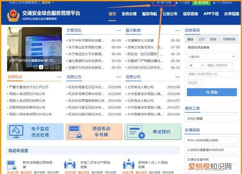
Task: Open article 交通事故七大因素
Action: [x=140, y=41]
